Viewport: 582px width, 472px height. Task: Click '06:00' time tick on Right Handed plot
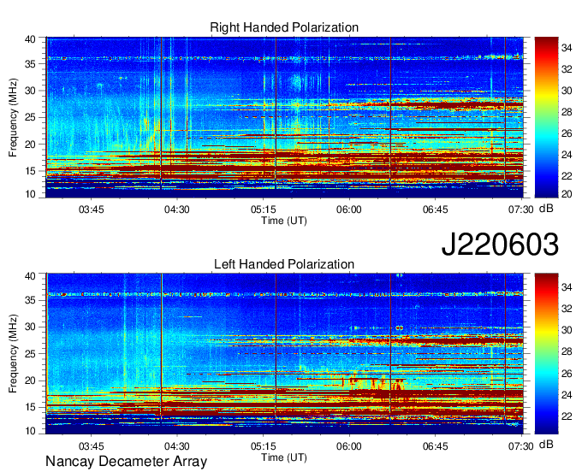coord(349,209)
